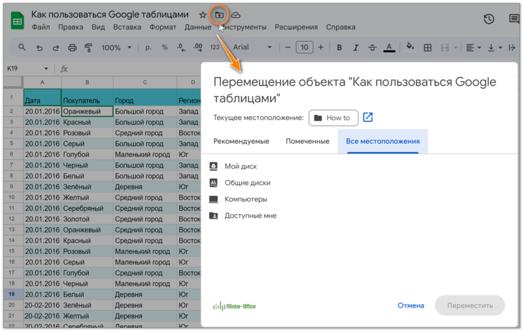Open the Расширения menu
Viewport: 523px width, 331px height.
(x=296, y=27)
